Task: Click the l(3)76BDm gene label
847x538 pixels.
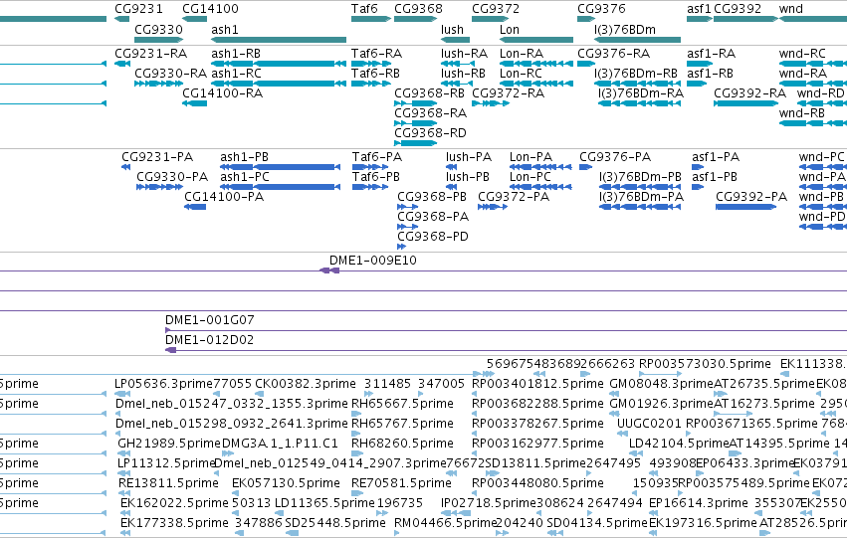Action: click(625, 29)
